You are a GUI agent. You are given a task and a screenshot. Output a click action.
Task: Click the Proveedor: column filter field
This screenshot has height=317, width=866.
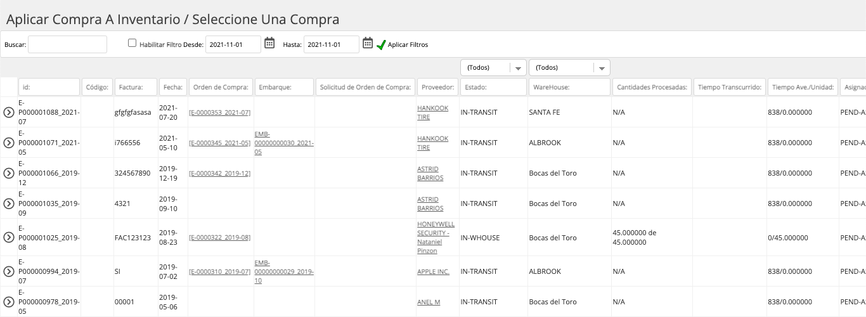437,87
